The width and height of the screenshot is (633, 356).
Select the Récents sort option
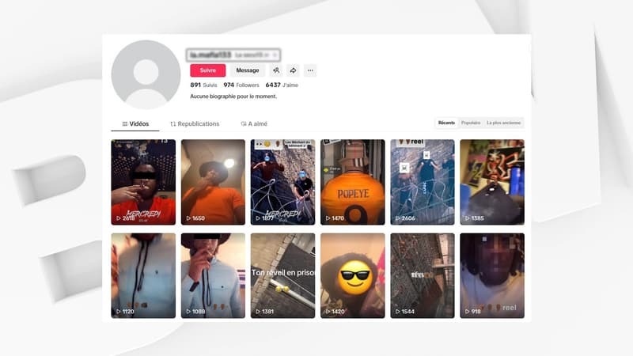point(446,123)
